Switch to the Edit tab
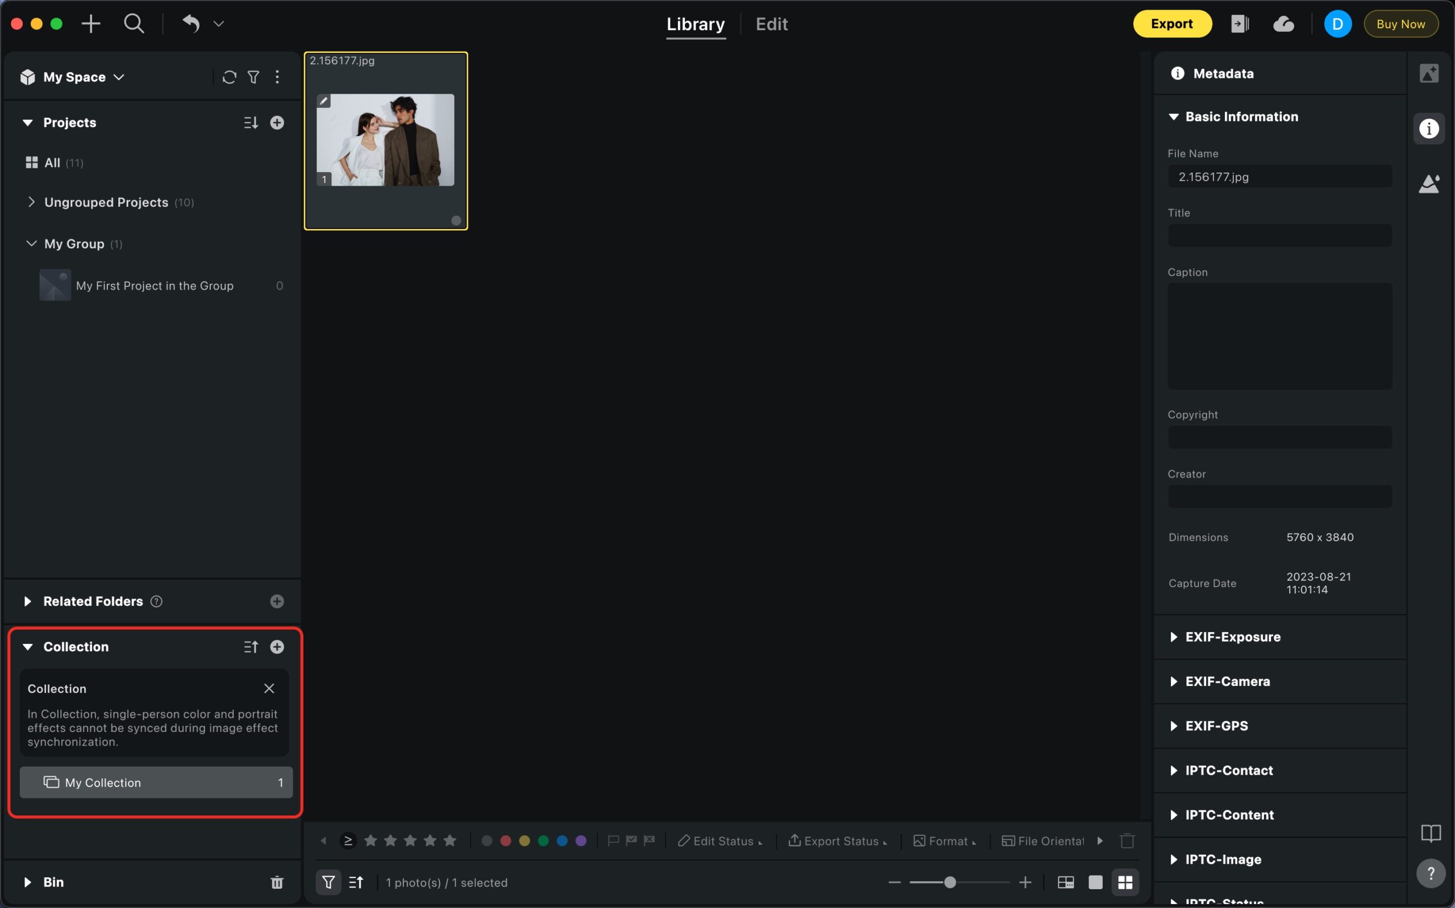The image size is (1455, 908). [771, 24]
